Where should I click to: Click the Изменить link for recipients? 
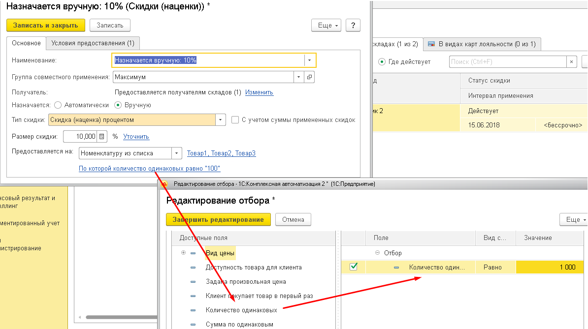[x=259, y=92]
